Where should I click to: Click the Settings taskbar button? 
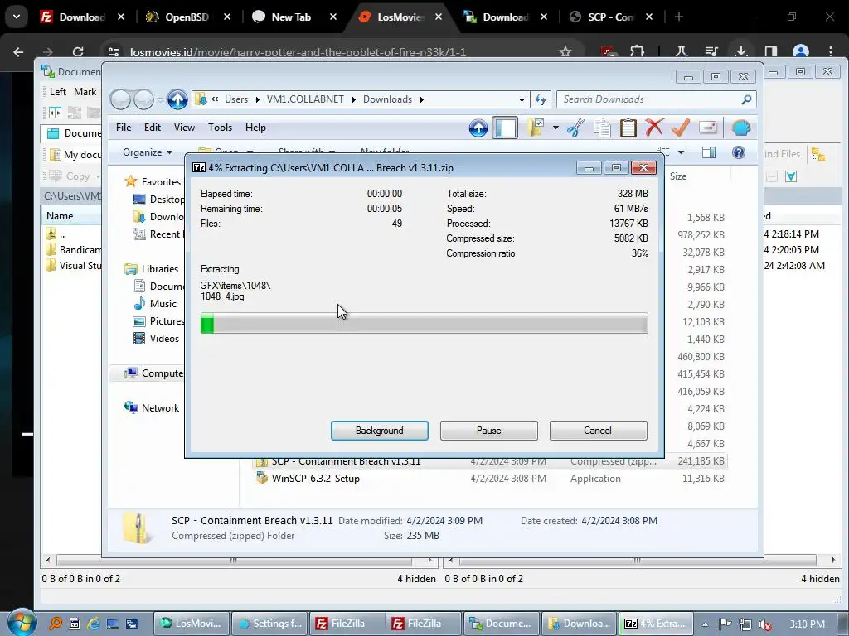click(269, 624)
